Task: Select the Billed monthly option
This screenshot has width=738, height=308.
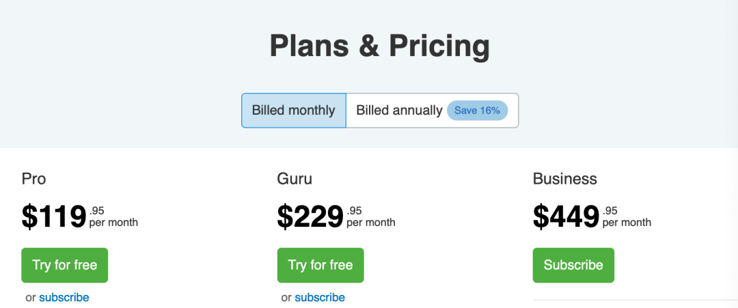Action: tap(293, 111)
